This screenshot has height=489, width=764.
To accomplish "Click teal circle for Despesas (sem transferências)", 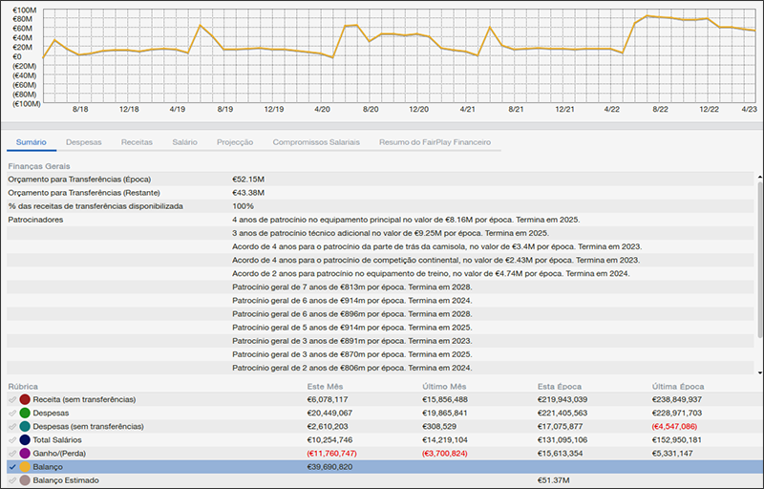I will (x=25, y=426).
